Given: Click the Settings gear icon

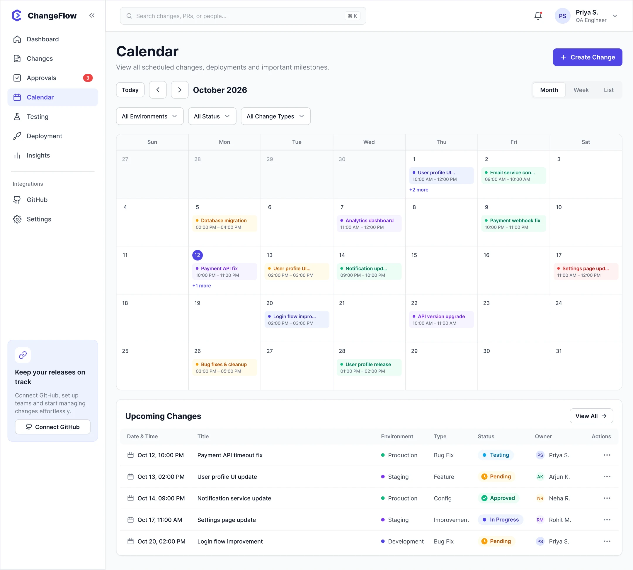Looking at the screenshot, I should [17, 219].
